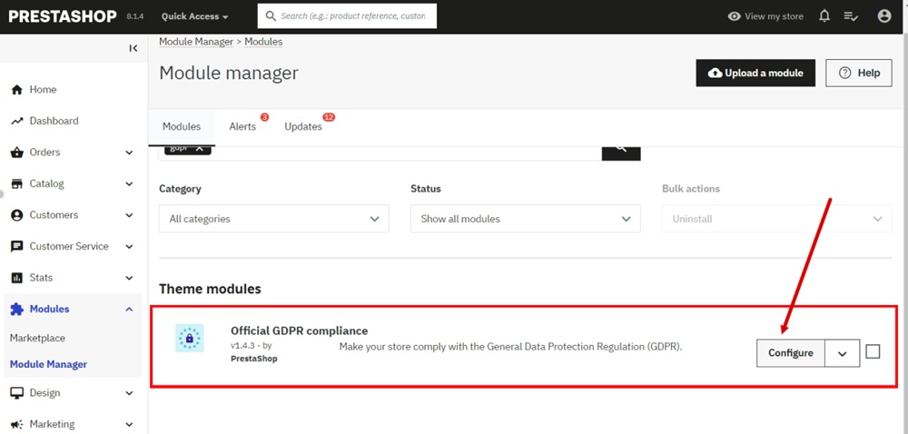This screenshot has width=908, height=434.
Task: Switch to the Updates tab
Action: click(303, 126)
